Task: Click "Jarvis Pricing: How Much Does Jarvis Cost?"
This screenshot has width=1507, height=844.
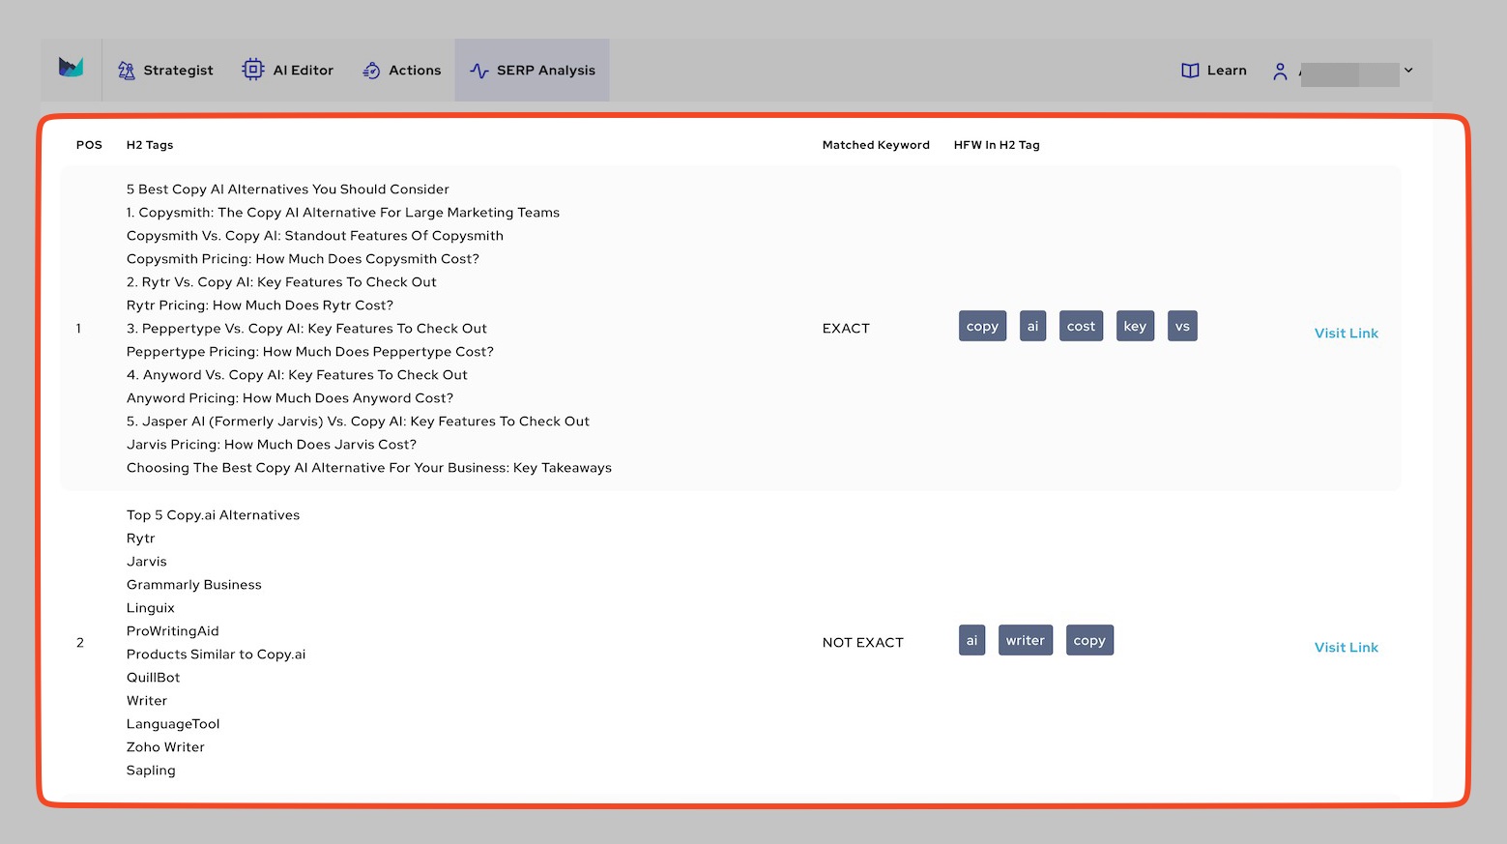Action: (x=272, y=445)
